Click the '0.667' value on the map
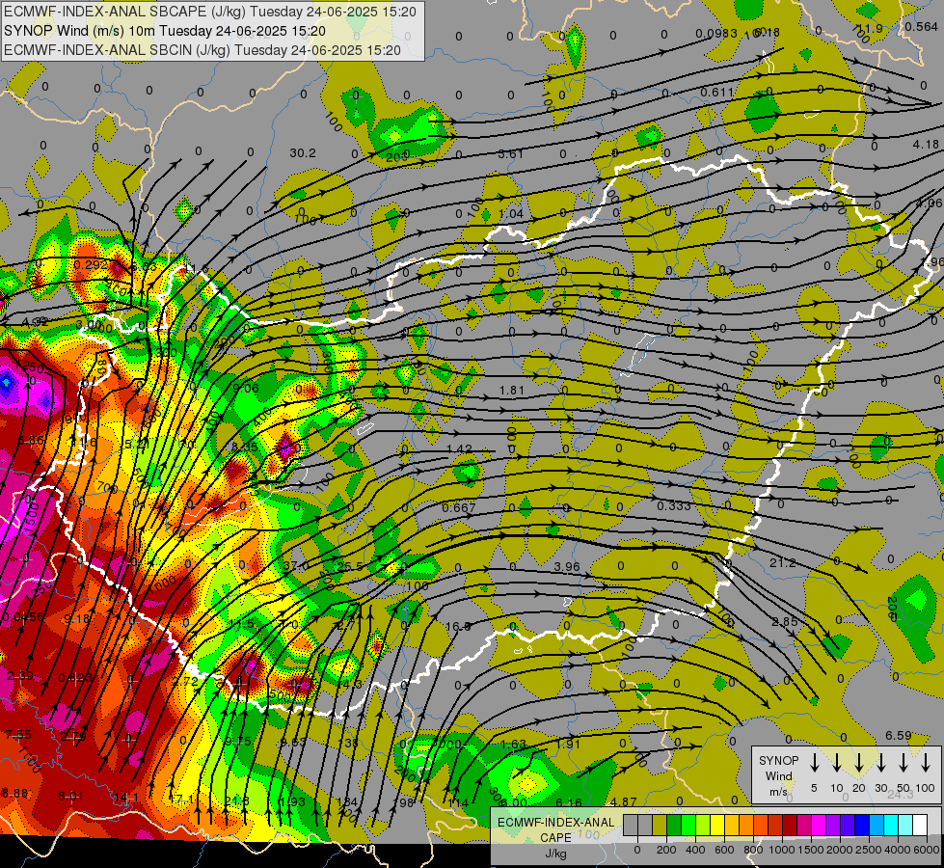This screenshot has width=944, height=868. tap(459, 508)
